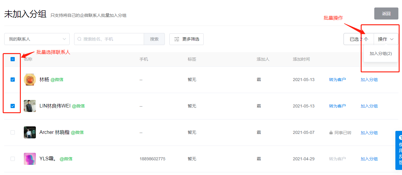Click 加入分组 link for YLS霜
Viewport: 402px width, 175px height.
click(x=369, y=159)
